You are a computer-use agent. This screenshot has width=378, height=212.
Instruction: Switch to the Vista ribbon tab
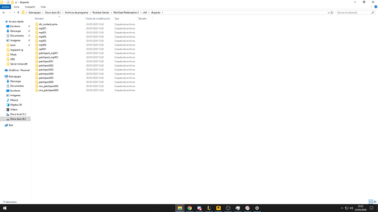(x=43, y=7)
